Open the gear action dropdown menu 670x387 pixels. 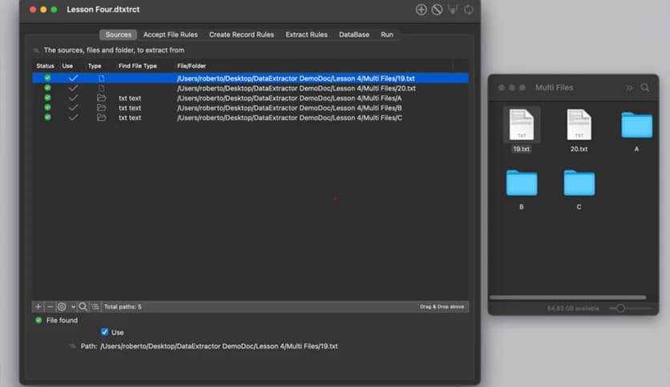[x=65, y=306]
